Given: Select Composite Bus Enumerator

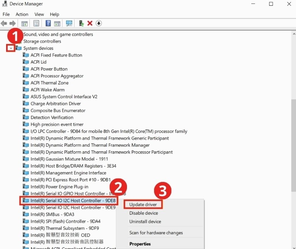Looking at the screenshot, I should click(x=58, y=110).
